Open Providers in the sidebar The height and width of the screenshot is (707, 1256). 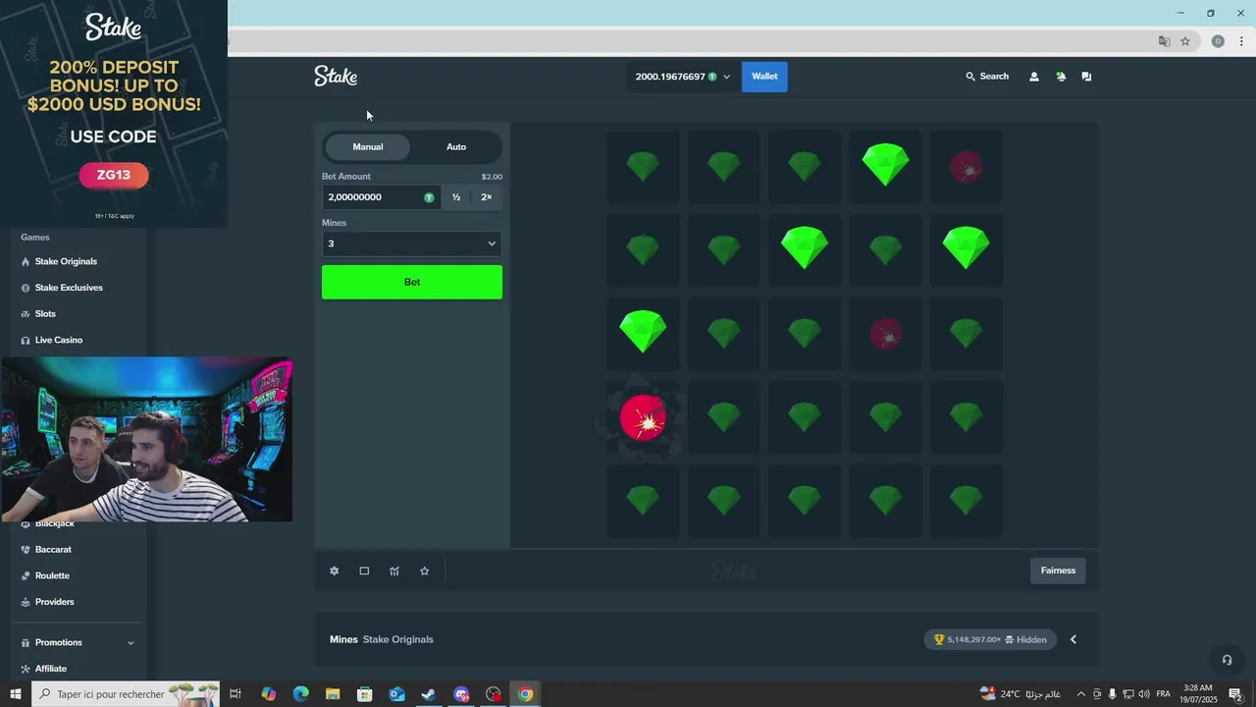pyautogui.click(x=54, y=602)
